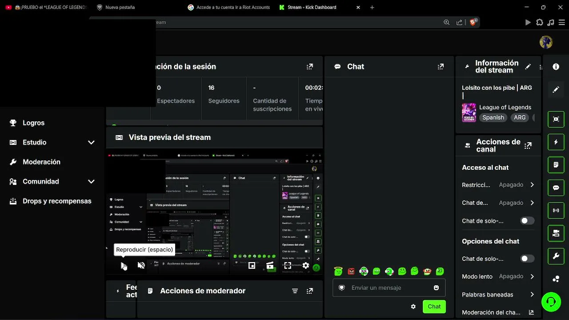Image resolution: width=569 pixels, height=320 pixels.
Task: Pop out the Acciones de canal panel
Action: (x=528, y=145)
